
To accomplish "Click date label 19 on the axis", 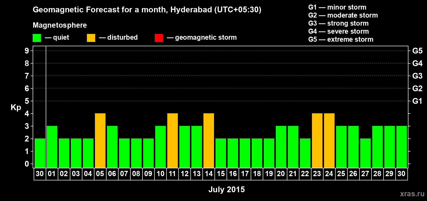I will [269, 174].
